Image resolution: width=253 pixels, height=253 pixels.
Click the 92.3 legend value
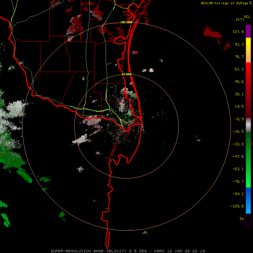click(x=239, y=44)
